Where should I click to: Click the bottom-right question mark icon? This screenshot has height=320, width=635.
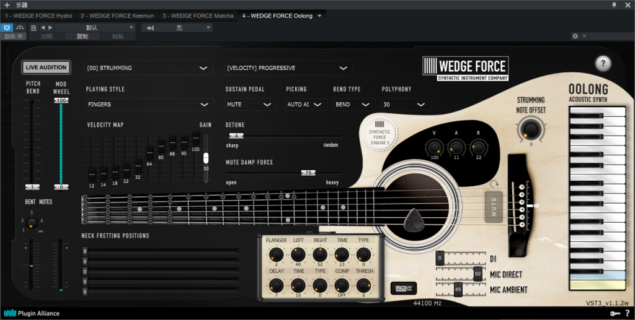click(628, 313)
